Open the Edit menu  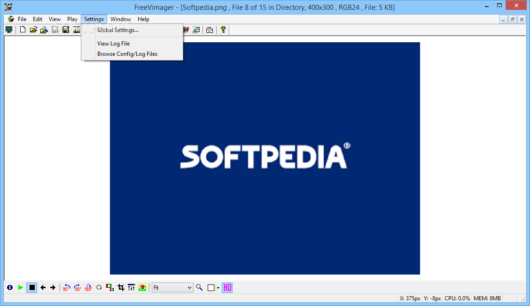pos(38,19)
